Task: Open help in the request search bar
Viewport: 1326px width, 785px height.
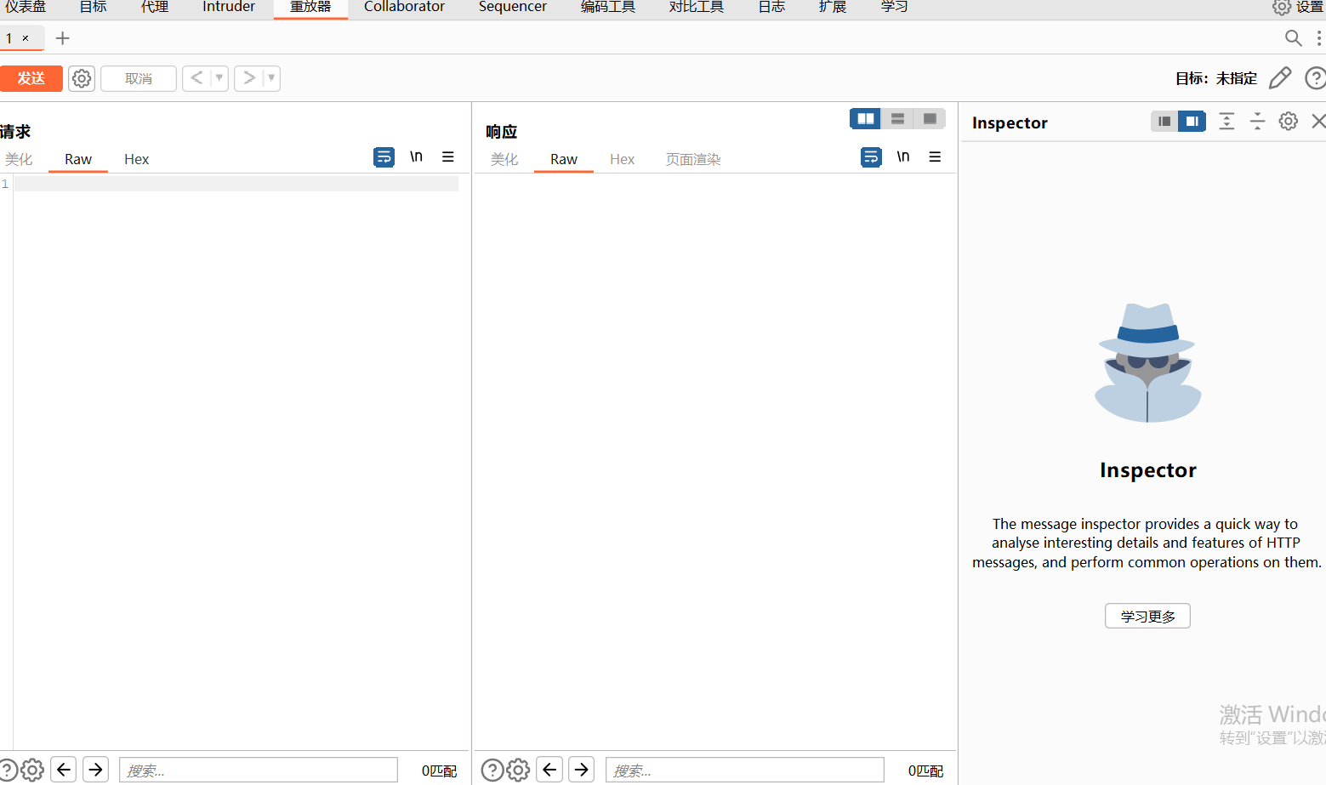Action: click(x=7, y=770)
